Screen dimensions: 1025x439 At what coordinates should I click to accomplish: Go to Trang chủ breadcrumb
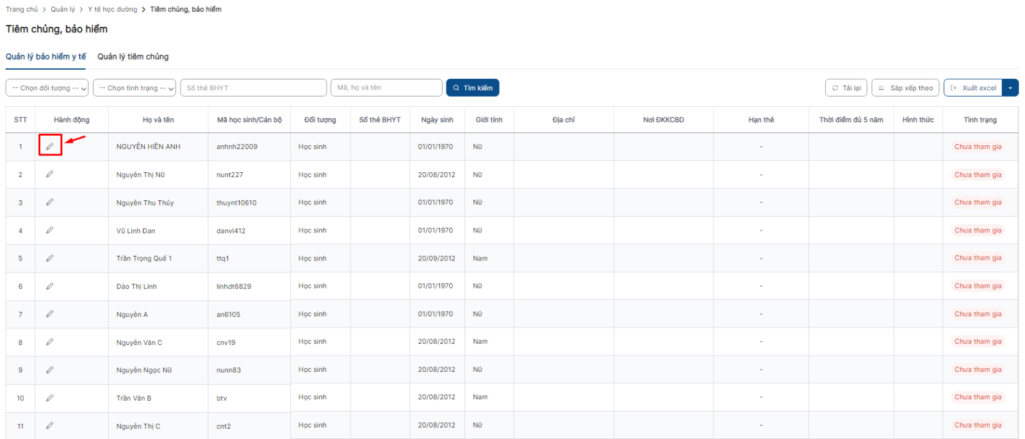[x=22, y=10]
